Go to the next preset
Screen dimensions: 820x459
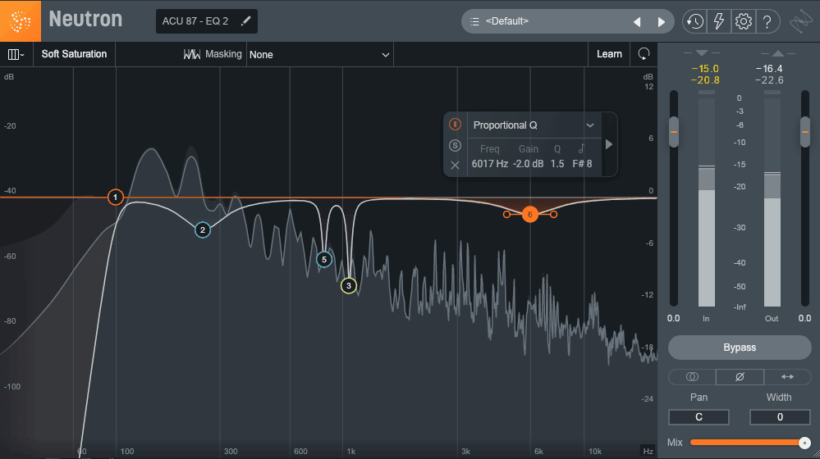click(661, 22)
